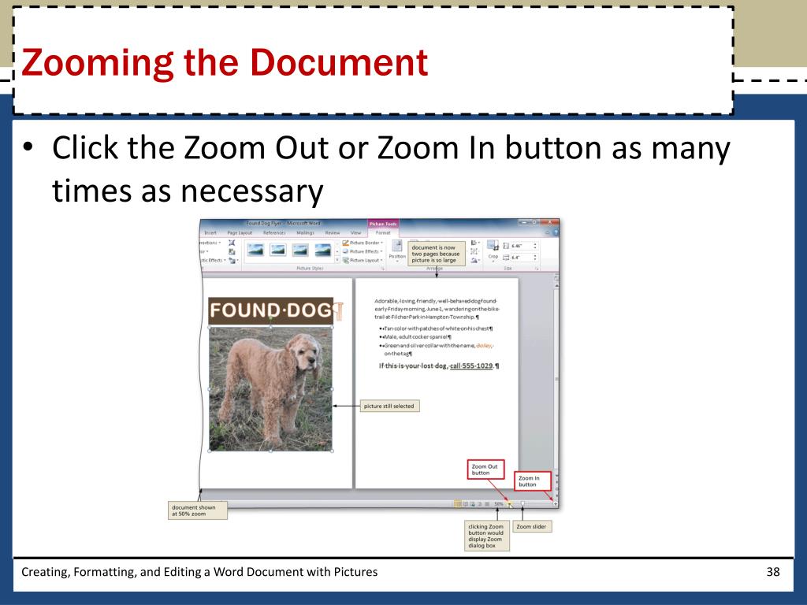Click the selected cocker spaniel picture
Screen dimensions: 807x605
(x=271, y=389)
